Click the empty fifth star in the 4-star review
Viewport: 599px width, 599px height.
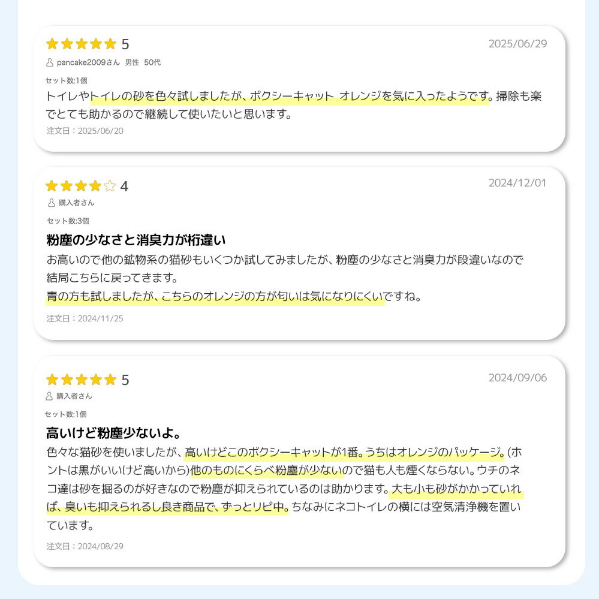coord(109,186)
